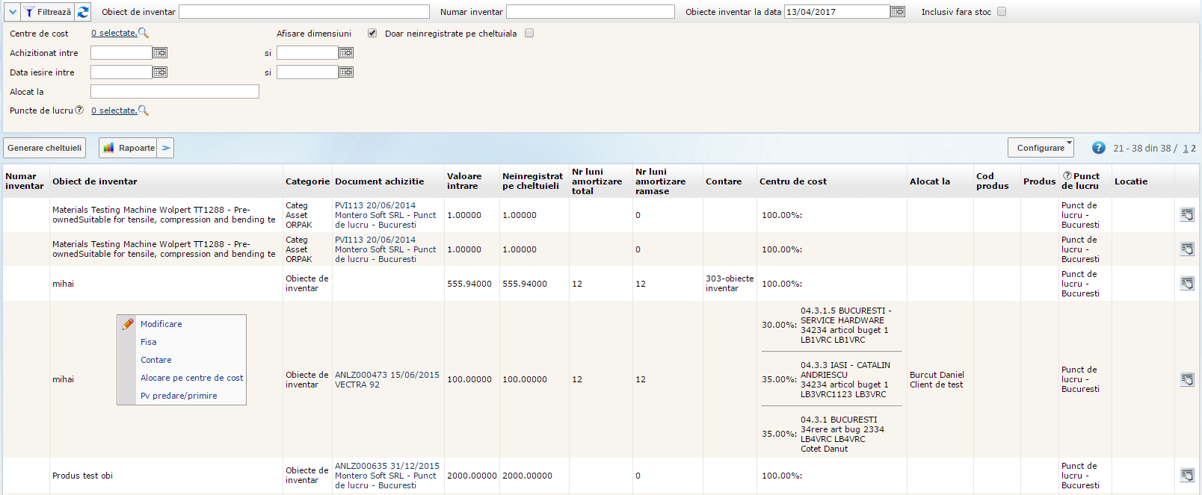Screen dimensions: 1202x495
Task: Go to page 1 of results
Action: coord(1186,149)
